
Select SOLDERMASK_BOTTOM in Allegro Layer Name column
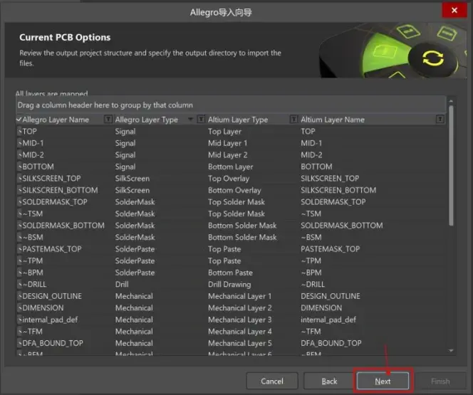pyautogui.click(x=63, y=226)
